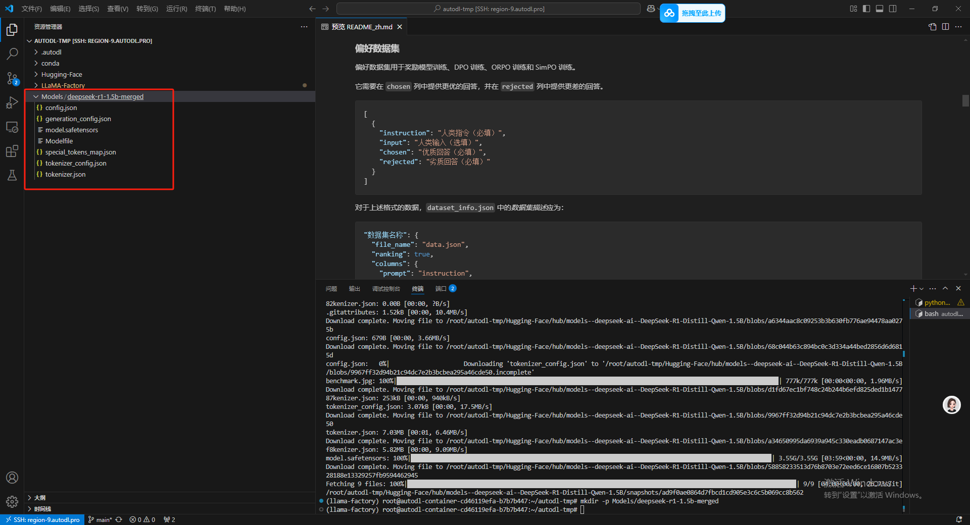Viewport: 970px width, 525px height.
Task: Open the 查看(V) menu
Action: [118, 9]
